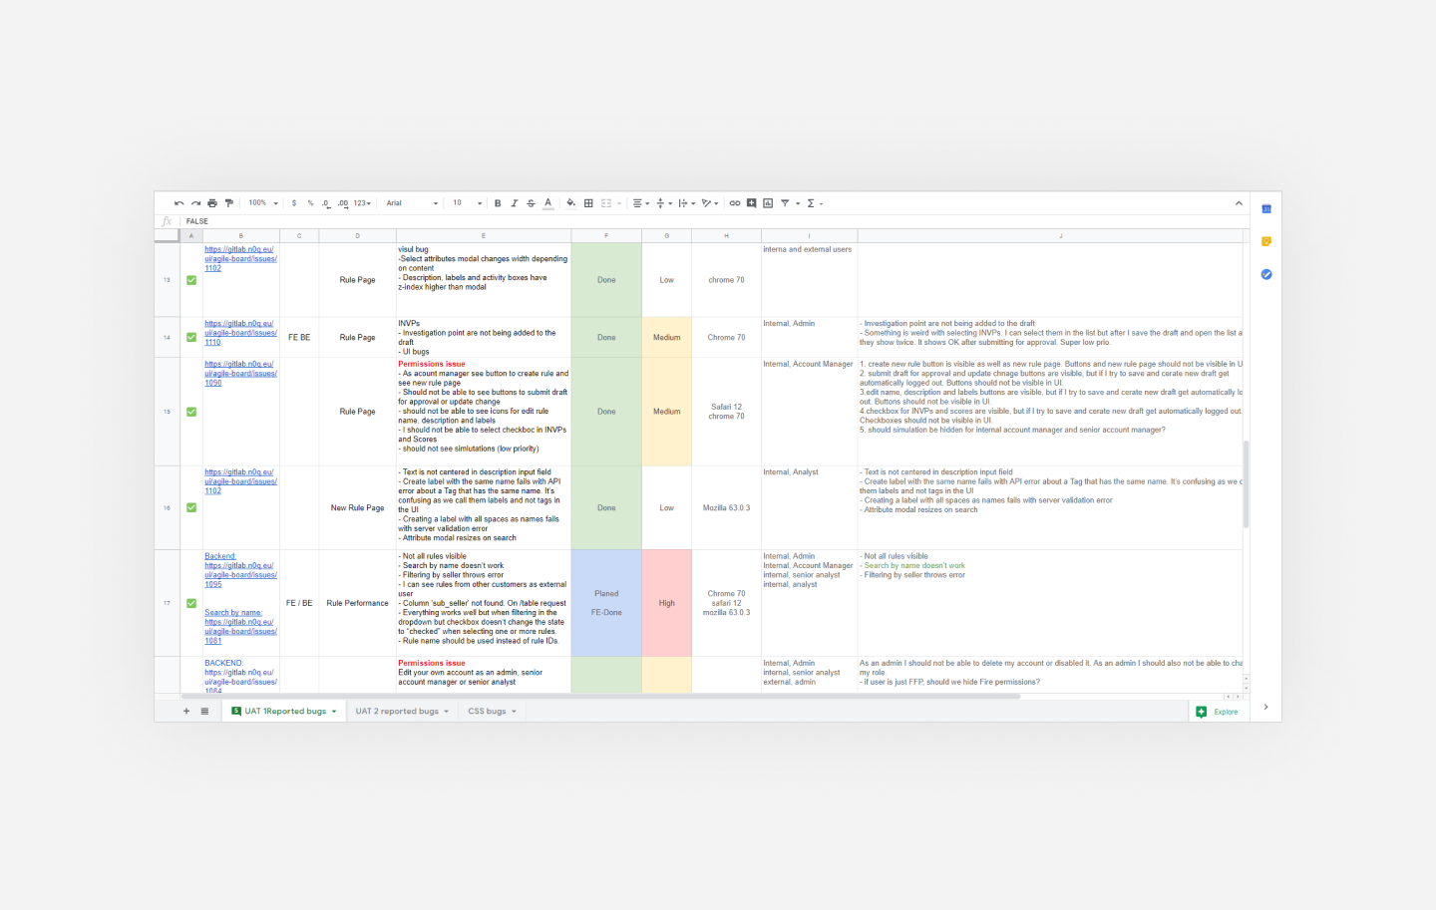Insert a chart from the toolbar
1436x910 pixels.
pyautogui.click(x=768, y=203)
